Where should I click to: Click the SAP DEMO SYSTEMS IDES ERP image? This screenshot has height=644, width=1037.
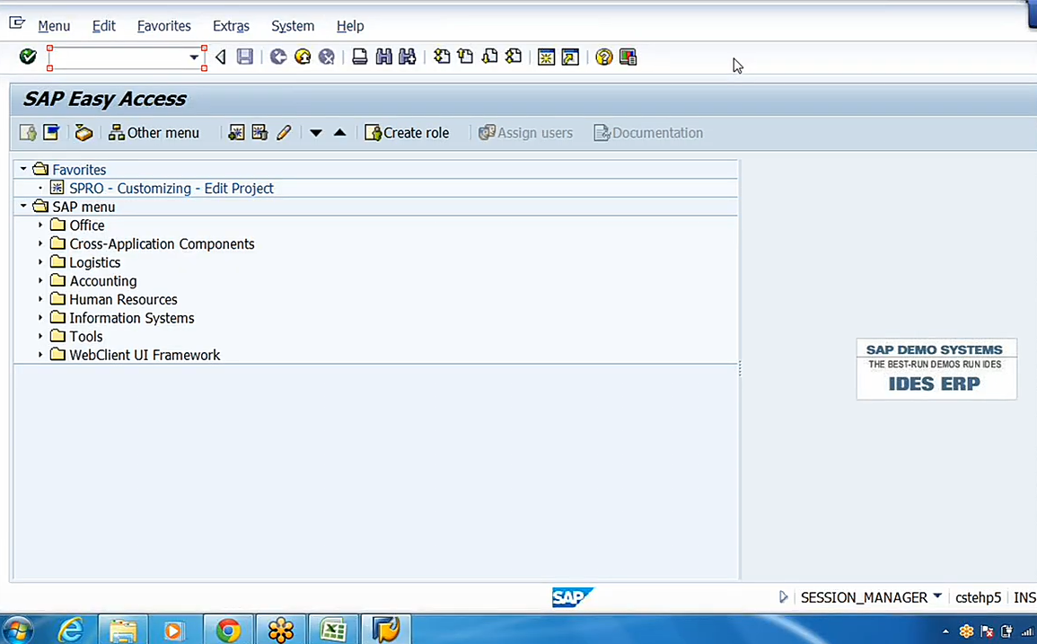936,368
